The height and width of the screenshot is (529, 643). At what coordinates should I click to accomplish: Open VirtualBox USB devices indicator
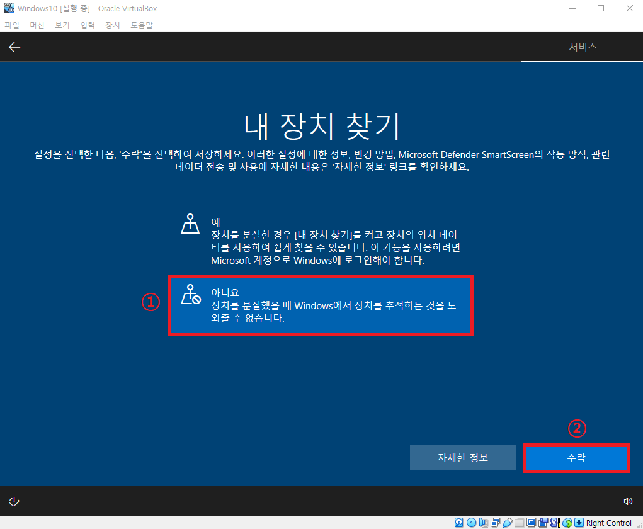tap(507, 523)
